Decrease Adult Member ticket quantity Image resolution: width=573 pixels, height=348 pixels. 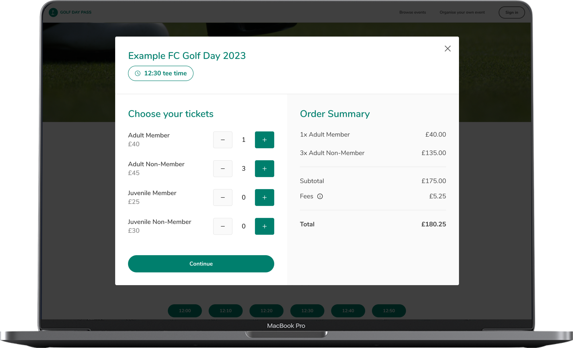coord(223,140)
